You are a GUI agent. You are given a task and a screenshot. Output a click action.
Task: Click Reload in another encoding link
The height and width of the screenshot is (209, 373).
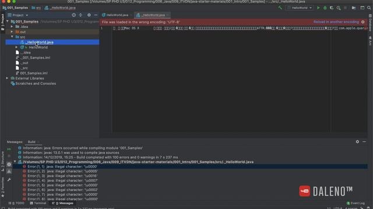pos(336,22)
